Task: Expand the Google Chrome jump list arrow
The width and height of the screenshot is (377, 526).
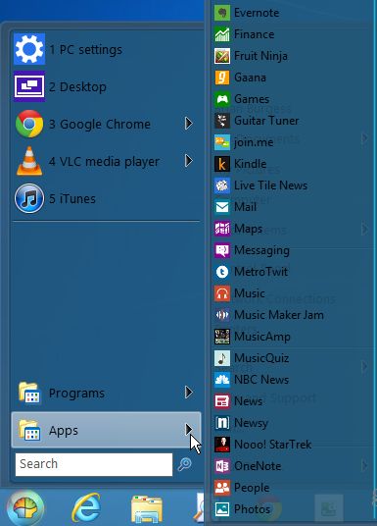Action: pyautogui.click(x=189, y=124)
